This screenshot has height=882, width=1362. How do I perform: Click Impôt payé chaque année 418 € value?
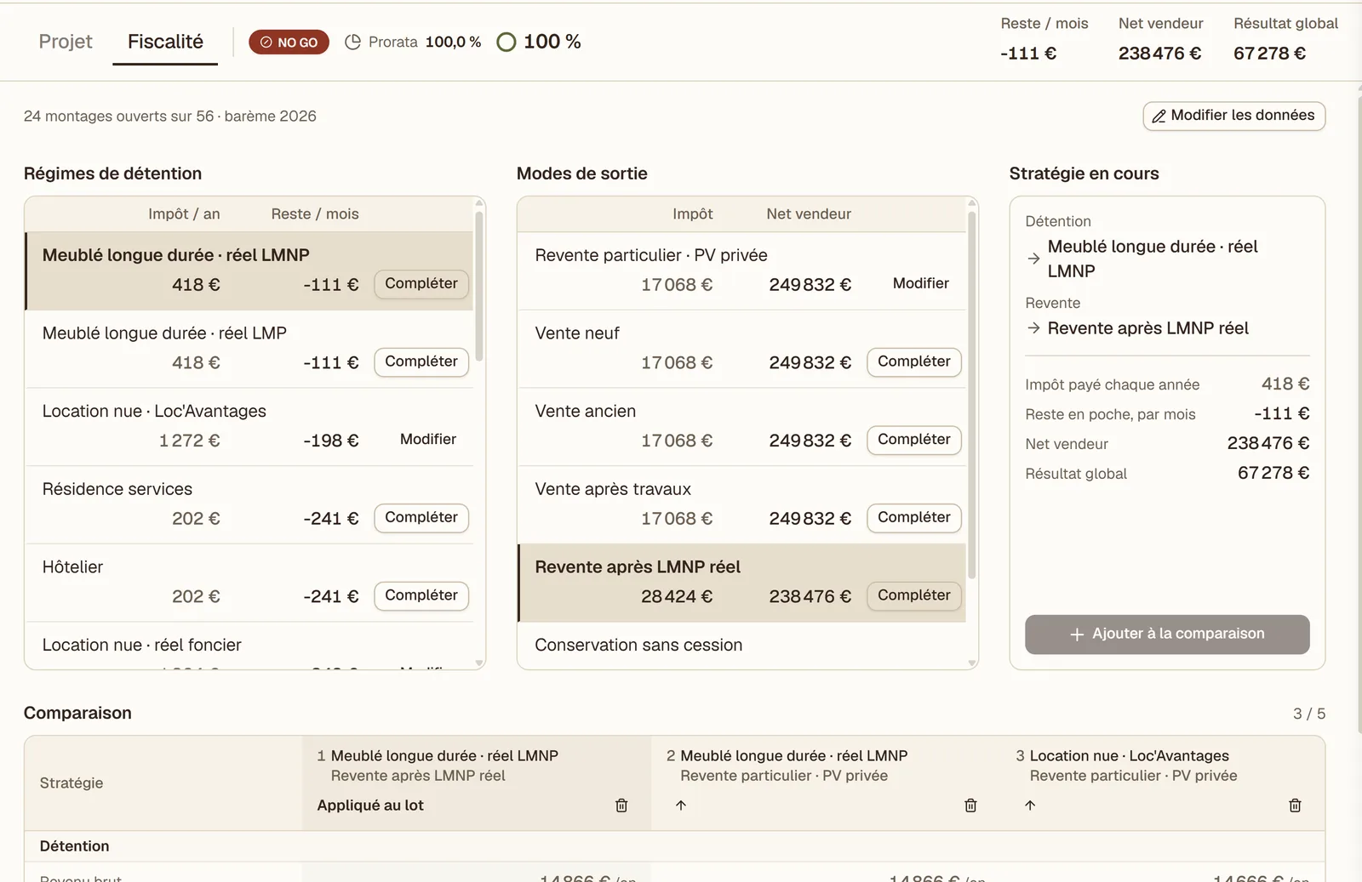(x=1285, y=384)
